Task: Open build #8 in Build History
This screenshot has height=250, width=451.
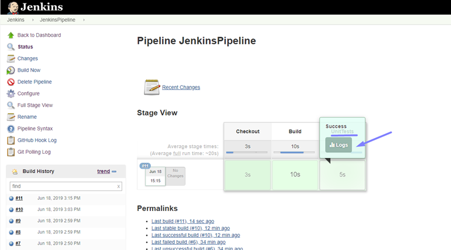Action: pos(18,232)
